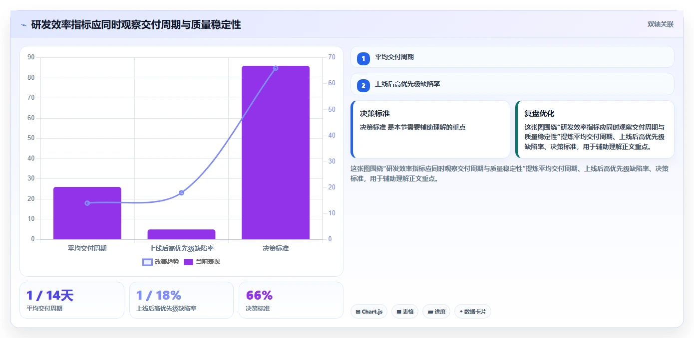The width and height of the screenshot is (694, 338).
Task: Click the 1 / 18% stat card
Action: pos(181,300)
